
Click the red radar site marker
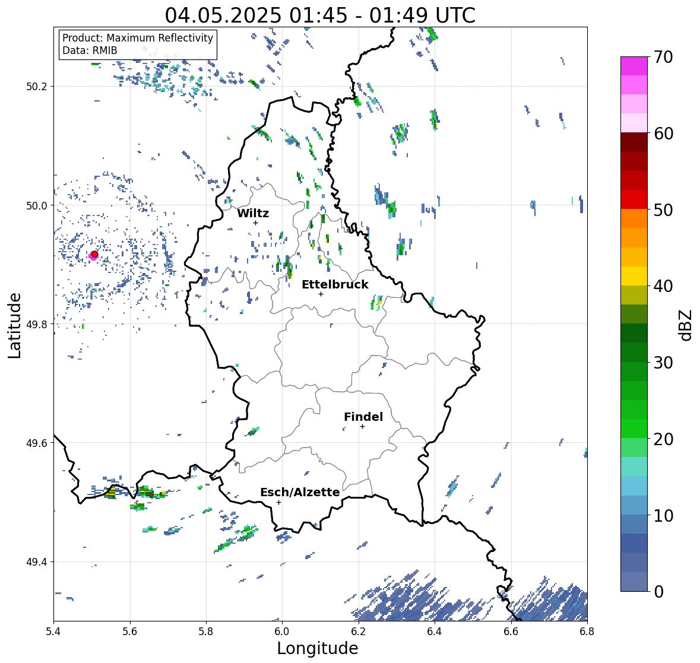tap(94, 254)
